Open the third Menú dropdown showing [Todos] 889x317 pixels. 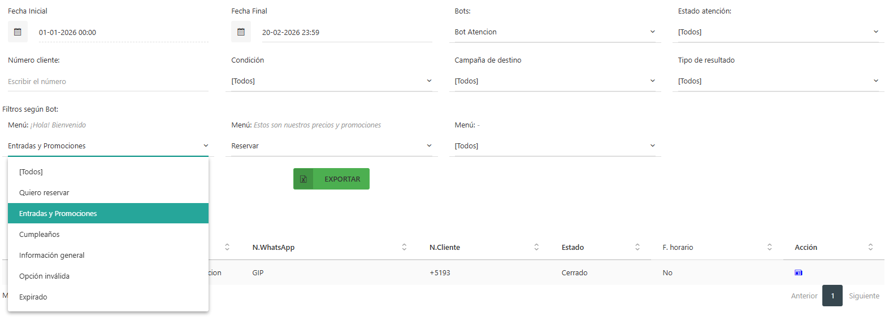(x=555, y=146)
